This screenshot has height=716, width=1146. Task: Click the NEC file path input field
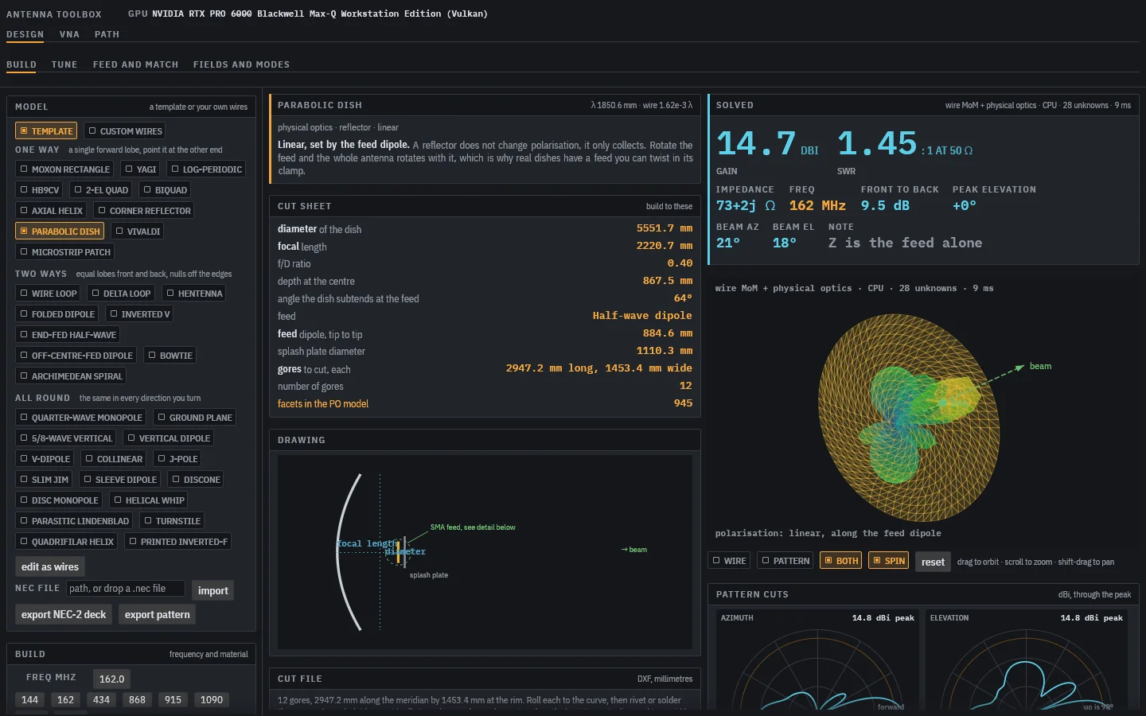coord(125,588)
